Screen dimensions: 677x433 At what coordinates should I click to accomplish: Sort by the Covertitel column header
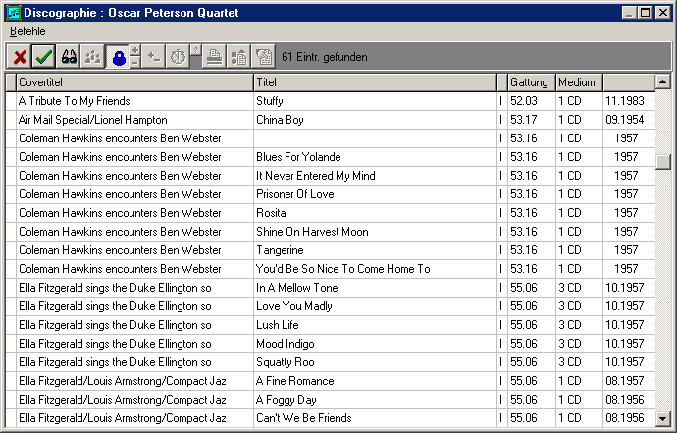pos(134,82)
